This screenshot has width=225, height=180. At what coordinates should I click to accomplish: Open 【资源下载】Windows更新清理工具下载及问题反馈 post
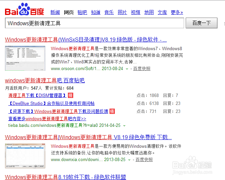58,111
